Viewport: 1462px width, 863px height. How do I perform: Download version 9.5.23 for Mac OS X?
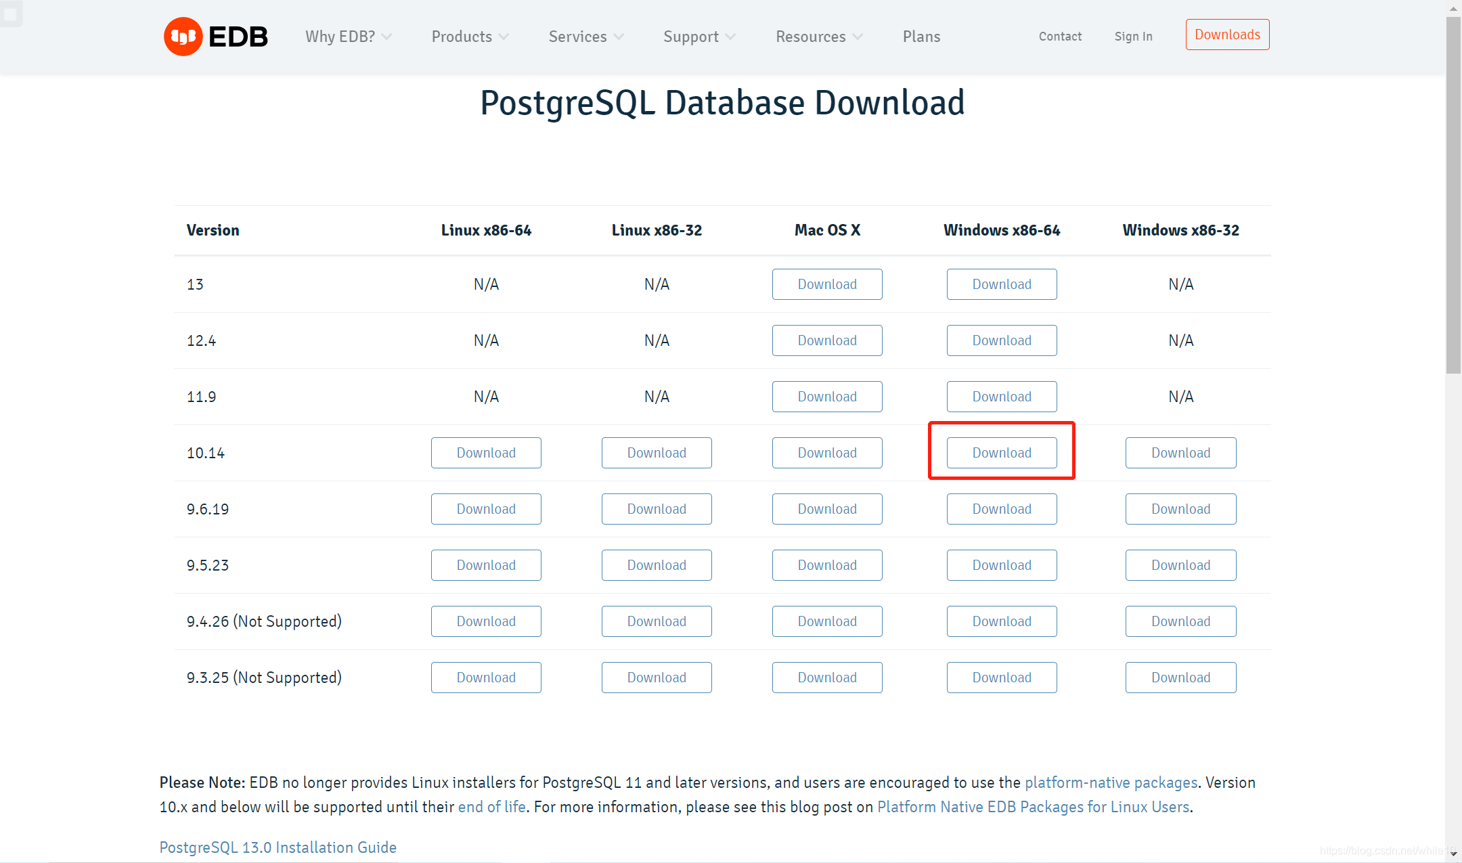pyautogui.click(x=827, y=565)
